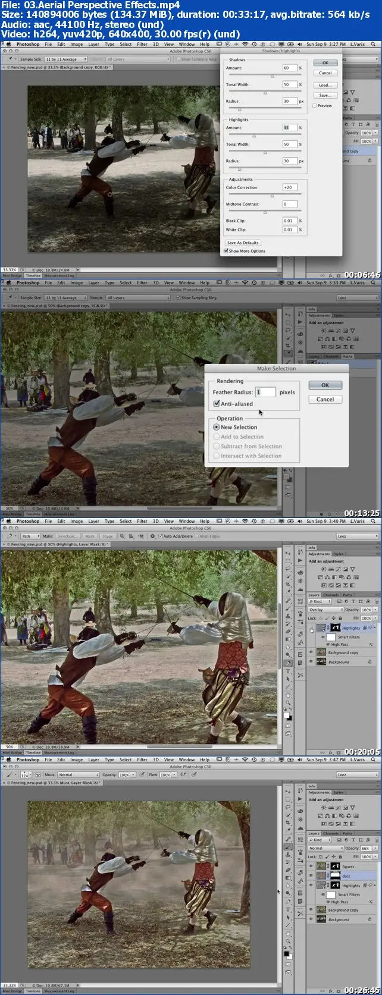Choose the Crop tool in the 00:20:05 frame
The height and width of the screenshot is (995, 382).
[x=287, y=584]
